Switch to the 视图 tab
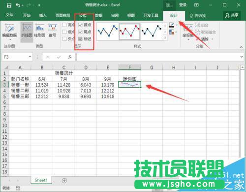Screen dimensions: 246x192 [131, 15]
